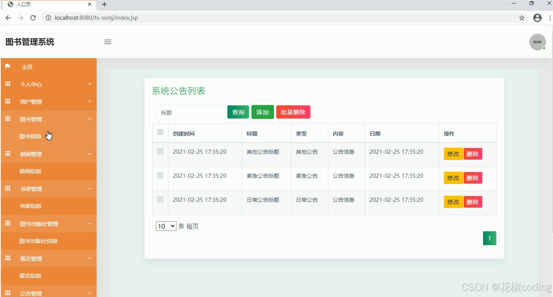The height and width of the screenshot is (297, 553).
Task: Check the checkbox for 其他公告标题 row
Action: click(160, 152)
